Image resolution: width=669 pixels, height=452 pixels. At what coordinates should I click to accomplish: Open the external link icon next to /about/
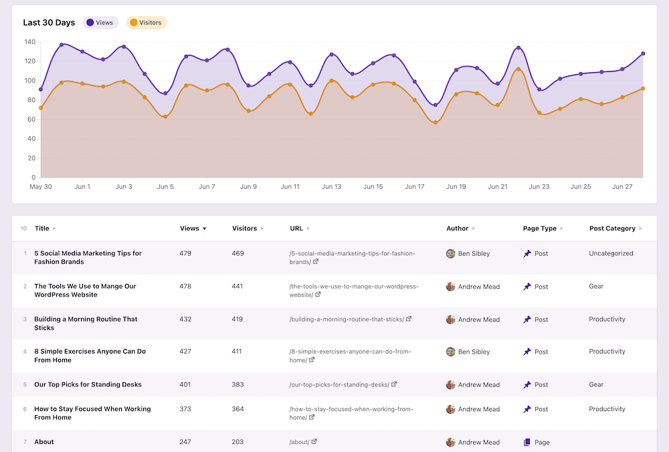314,442
